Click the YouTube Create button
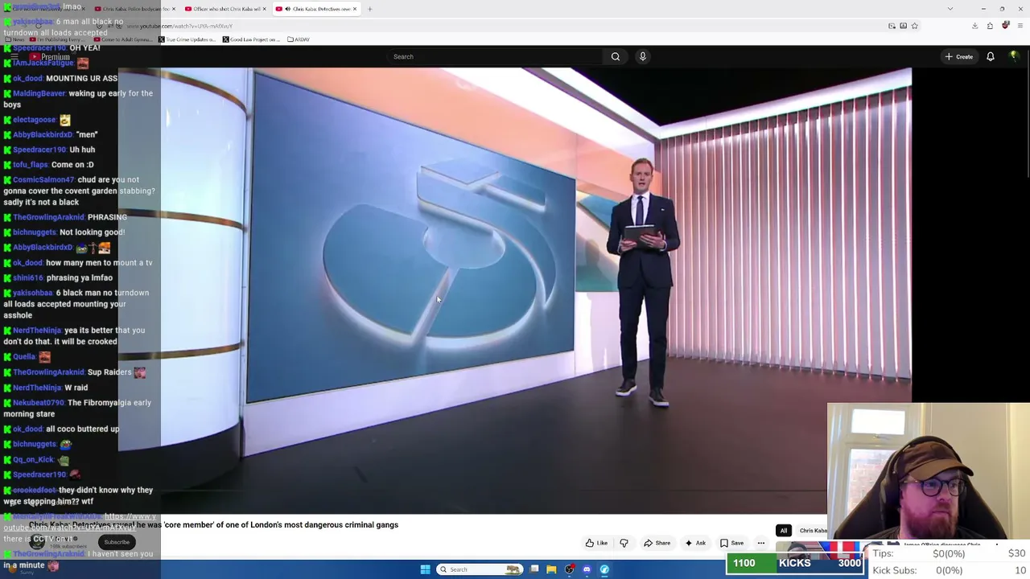The image size is (1030, 579). coord(959,56)
